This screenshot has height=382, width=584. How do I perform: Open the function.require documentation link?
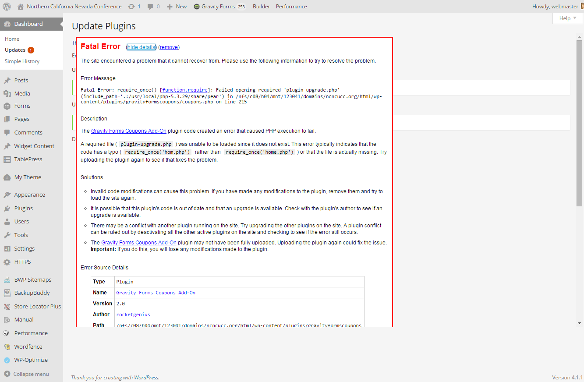184,90
